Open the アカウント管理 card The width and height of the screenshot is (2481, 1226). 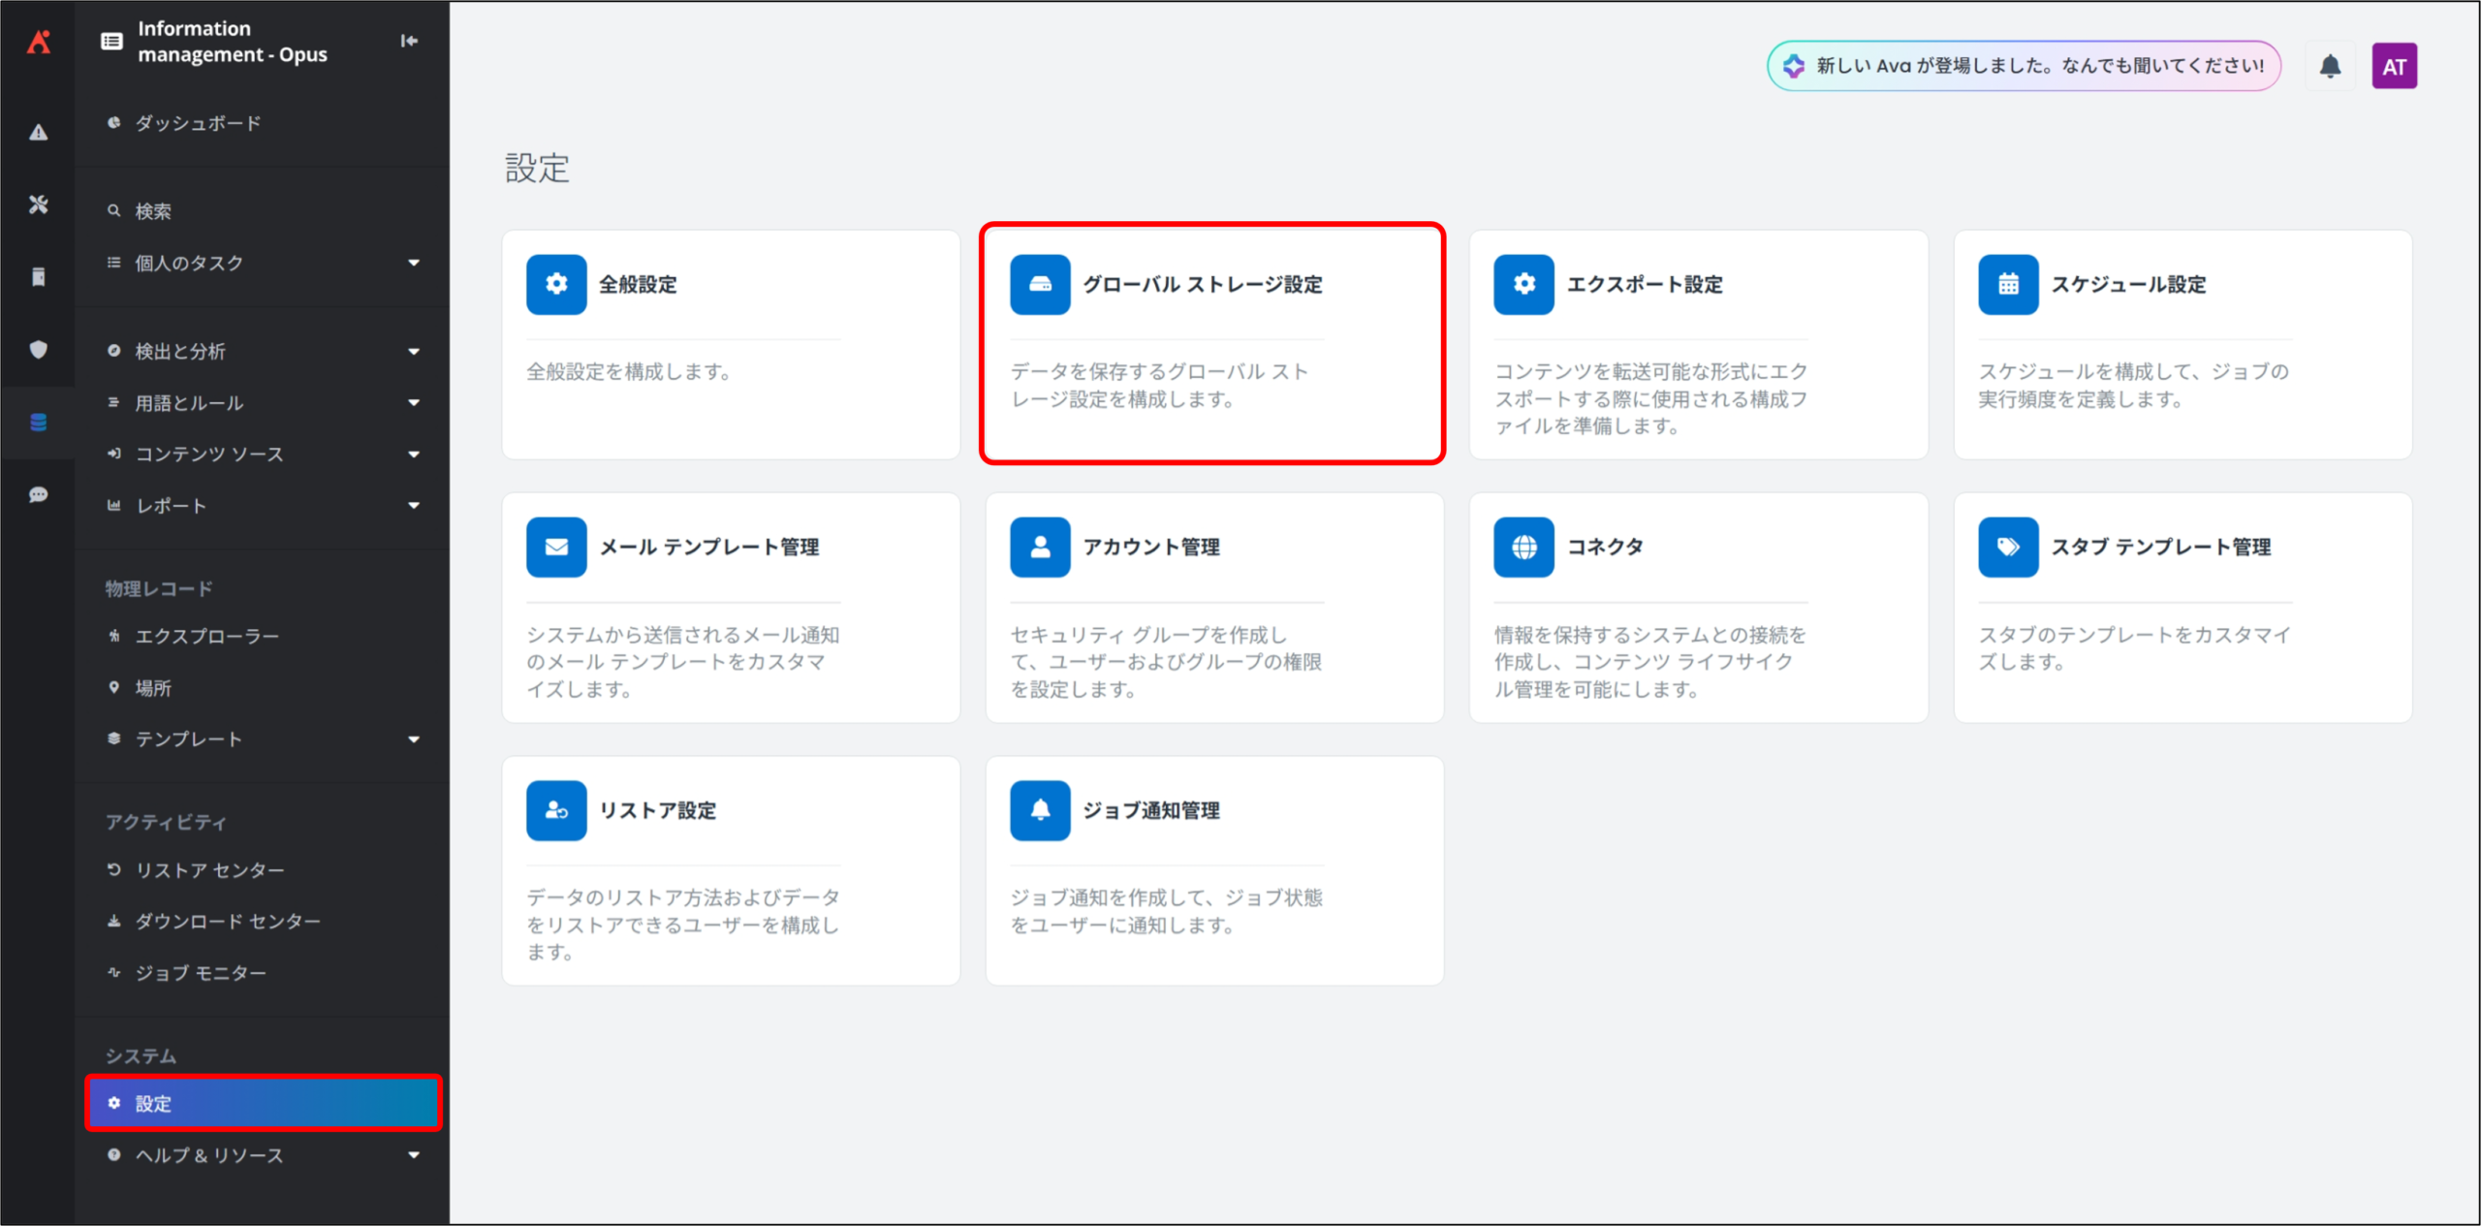(1213, 608)
